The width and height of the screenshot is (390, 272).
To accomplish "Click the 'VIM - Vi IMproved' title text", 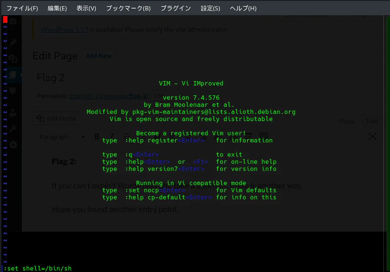I will pos(191,84).
